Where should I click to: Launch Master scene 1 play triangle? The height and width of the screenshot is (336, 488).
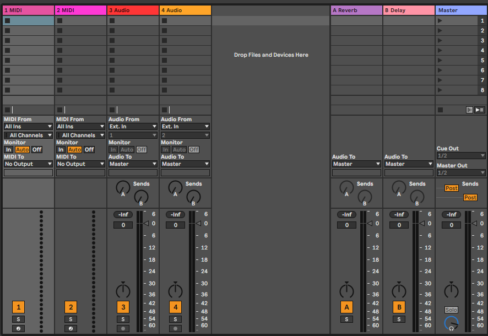pos(440,20)
